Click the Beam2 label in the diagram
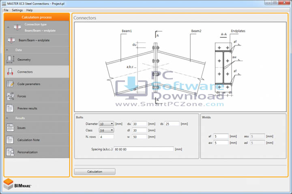Image resolution: width=292 pixels, height=194 pixels. point(196,31)
